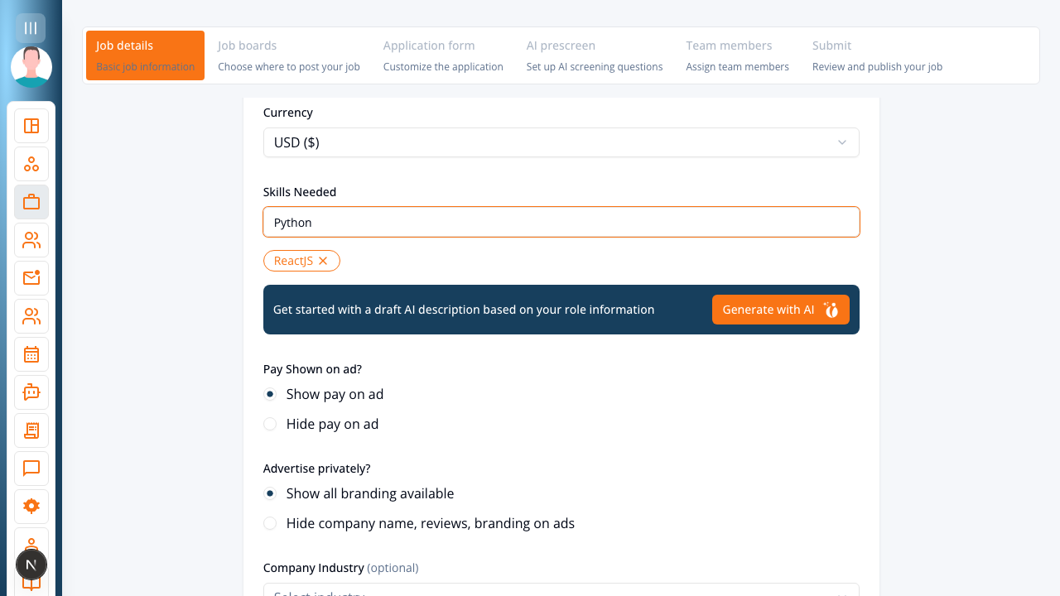Go to the Job boards step
The height and width of the screenshot is (596, 1060).
(289, 55)
